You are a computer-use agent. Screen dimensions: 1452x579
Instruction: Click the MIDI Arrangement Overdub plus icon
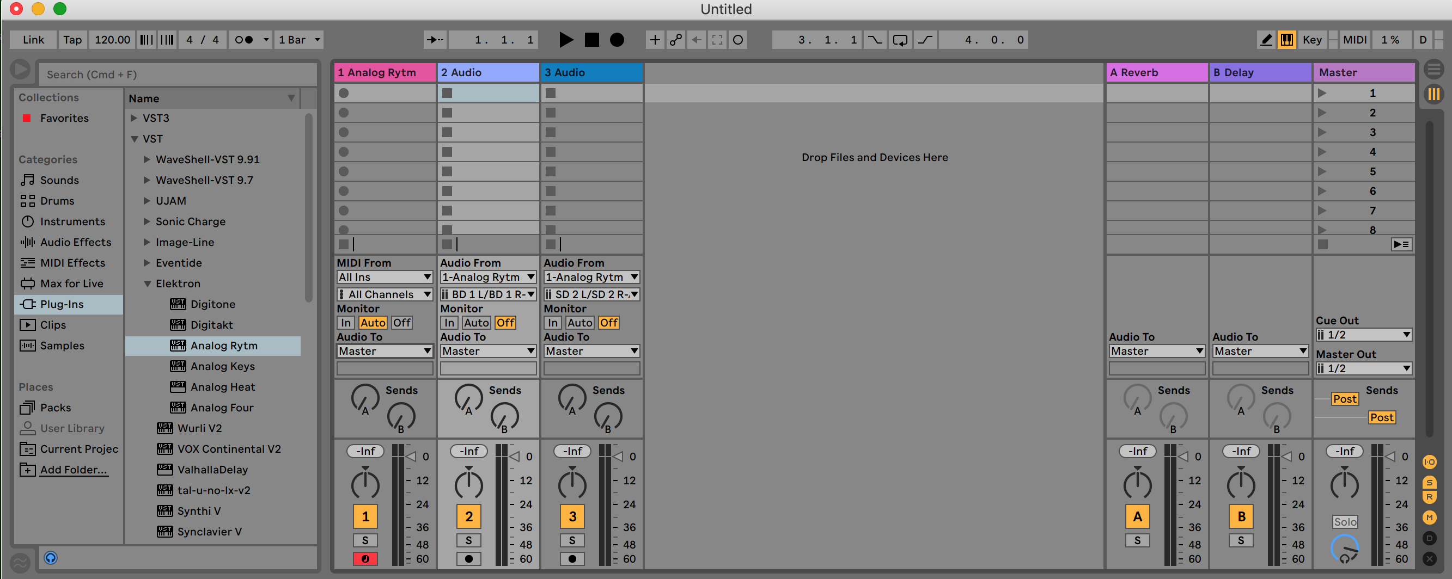coord(655,40)
